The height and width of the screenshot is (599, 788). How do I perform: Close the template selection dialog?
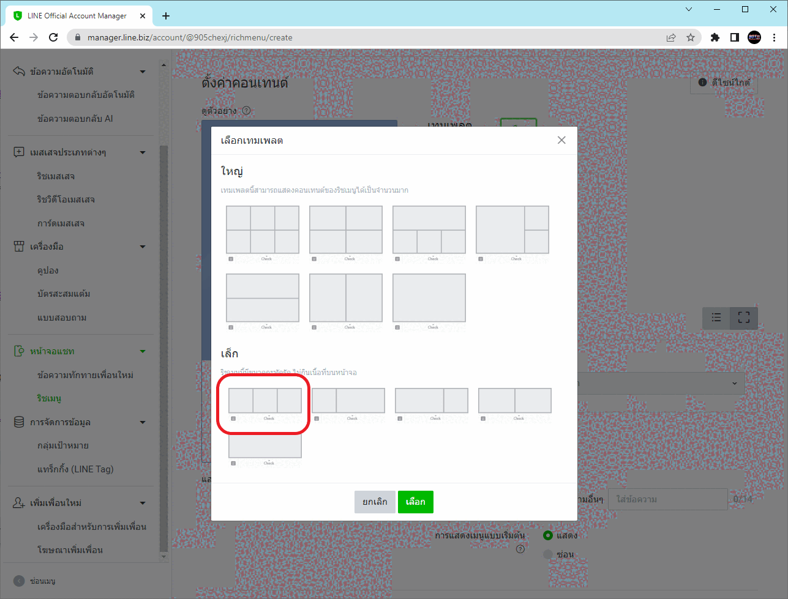(x=561, y=140)
